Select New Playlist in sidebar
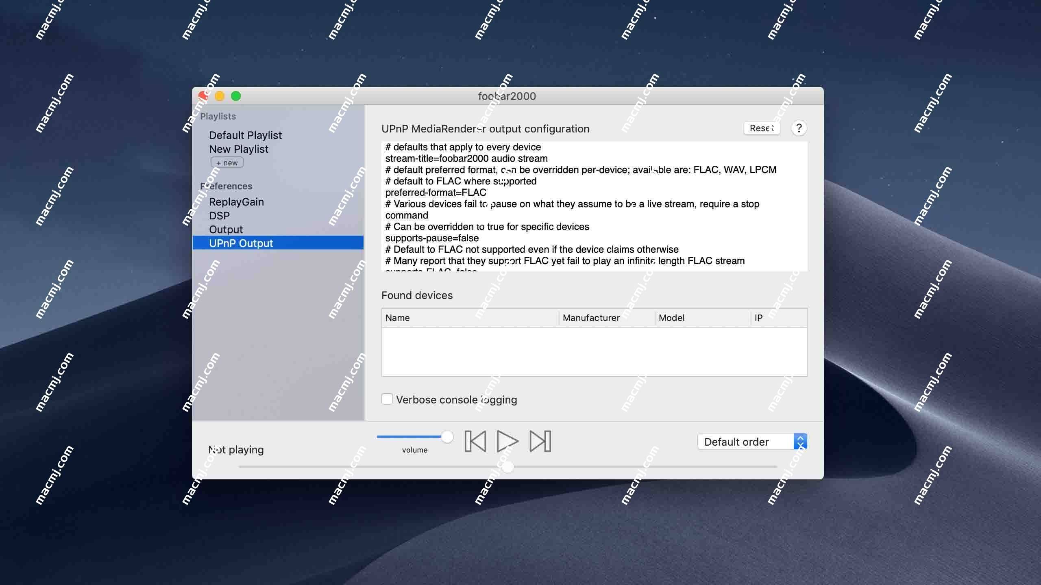 (239, 149)
